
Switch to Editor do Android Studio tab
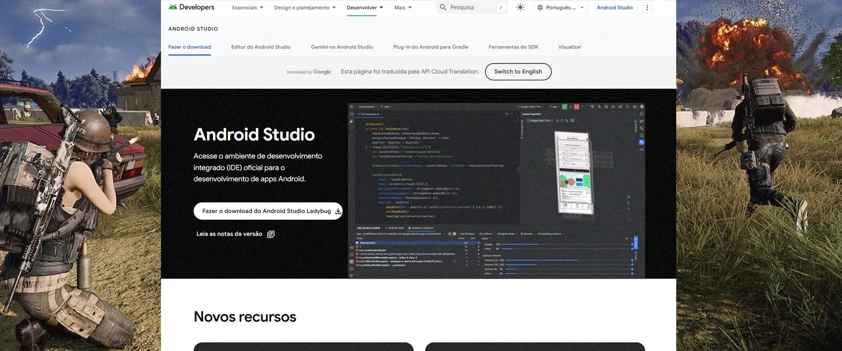click(x=261, y=47)
